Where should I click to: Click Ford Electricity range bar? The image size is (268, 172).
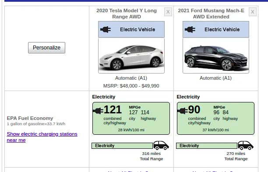[207, 146]
